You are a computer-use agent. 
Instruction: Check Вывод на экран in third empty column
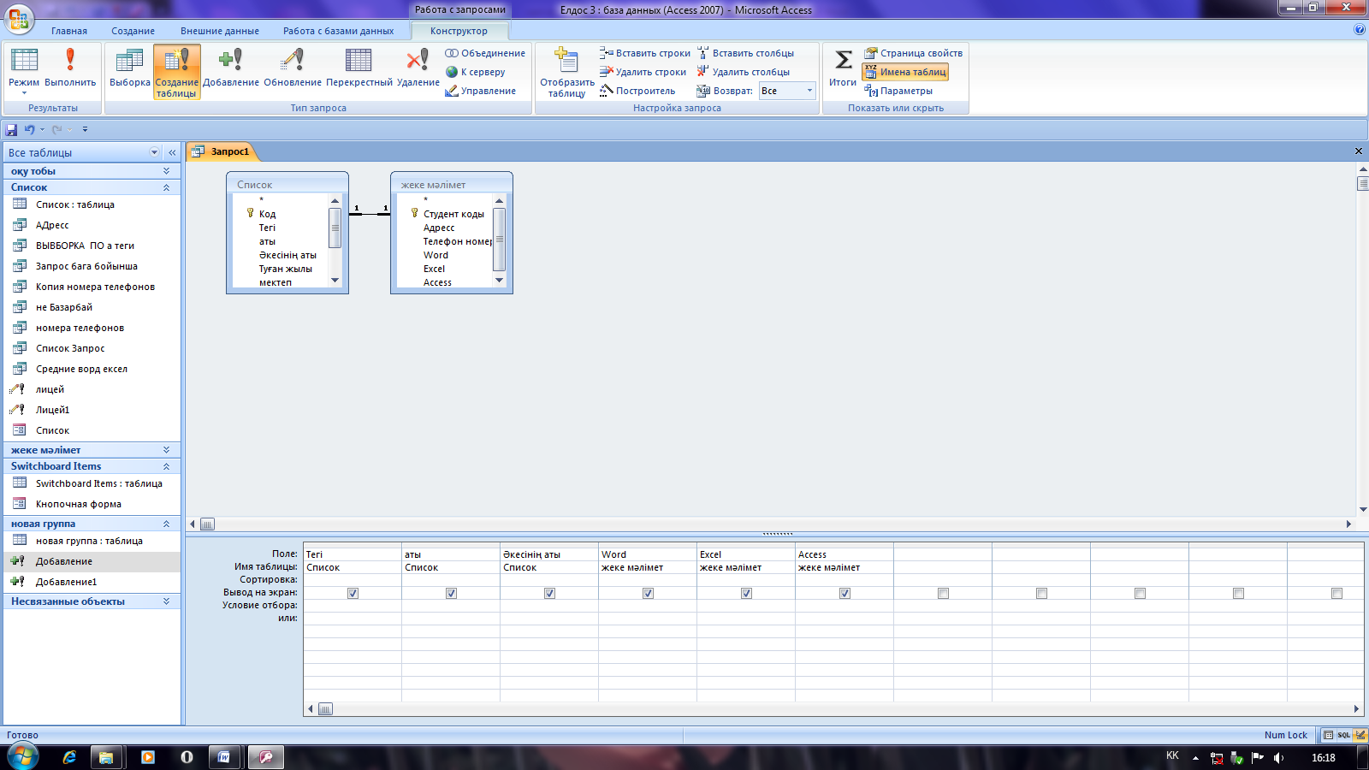tap(1140, 593)
